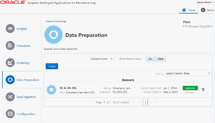Screen dimensions: 215x123
Task: Click the Strawberry Jam item 001 text
Action: [80, 93]
